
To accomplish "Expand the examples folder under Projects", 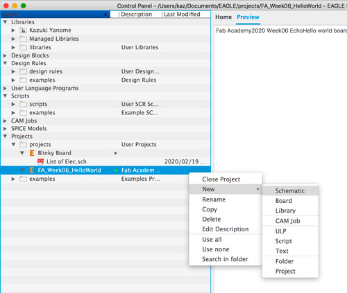I will pos(13,179).
